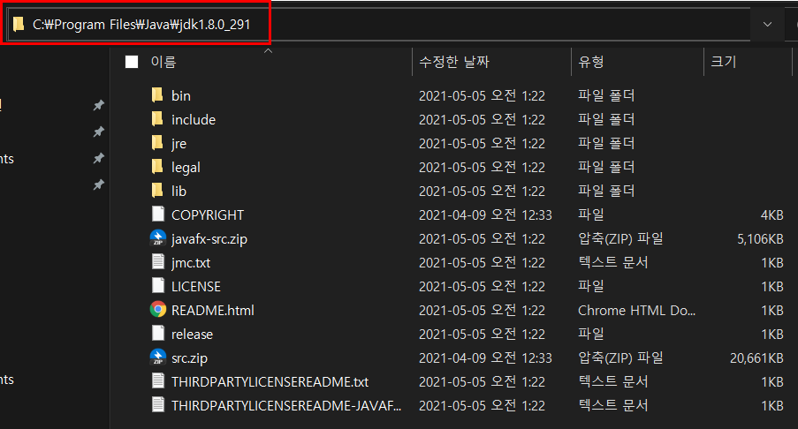
Task: Select the file name LICENSE
Action: 196,287
